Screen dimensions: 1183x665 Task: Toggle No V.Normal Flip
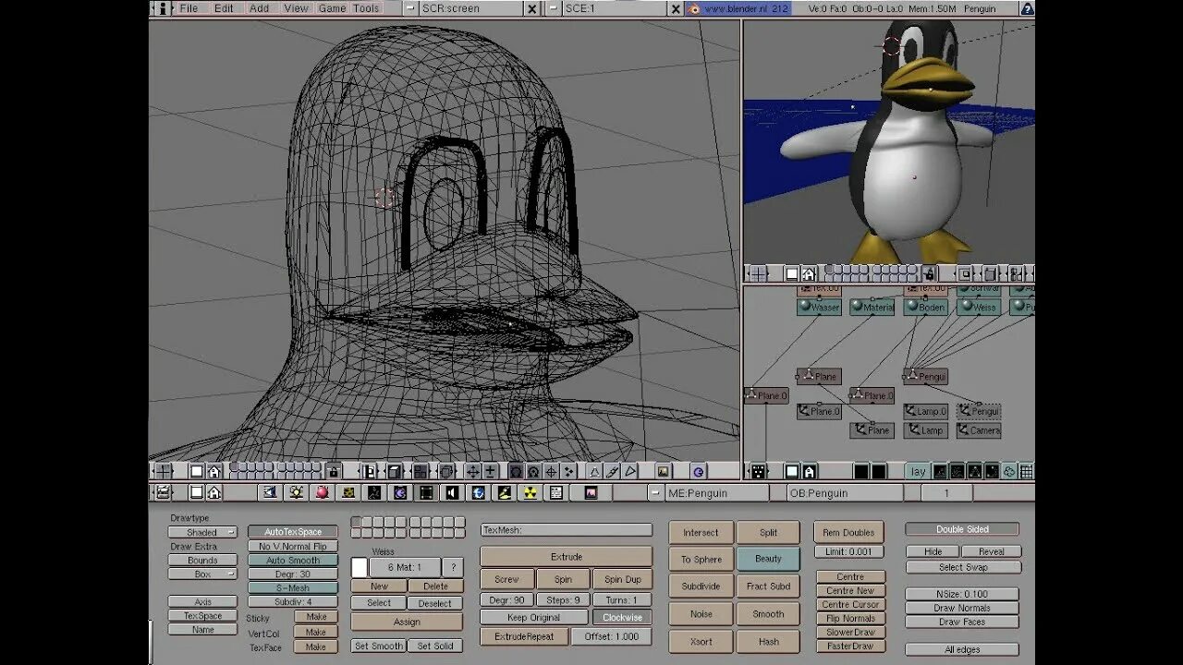tap(293, 546)
